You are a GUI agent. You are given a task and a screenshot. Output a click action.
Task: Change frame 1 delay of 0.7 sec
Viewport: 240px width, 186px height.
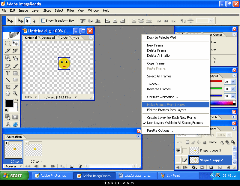point(16,161)
